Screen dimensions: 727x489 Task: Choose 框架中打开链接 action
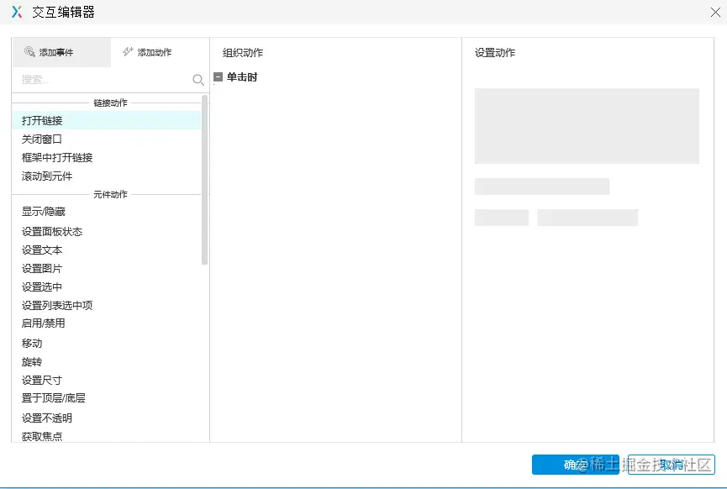tap(107, 158)
